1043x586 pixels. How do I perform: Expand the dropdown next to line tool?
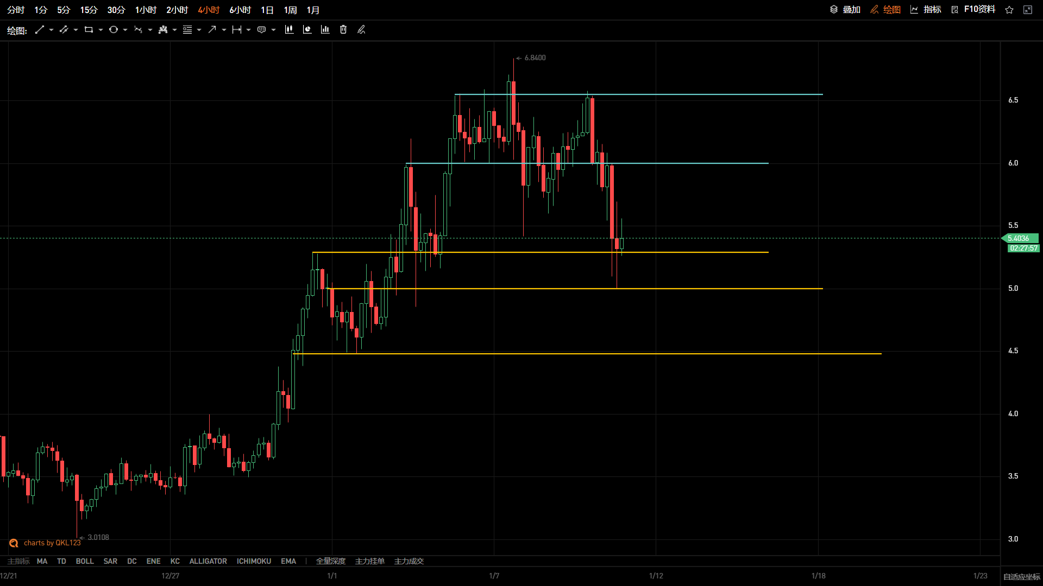[51, 30]
